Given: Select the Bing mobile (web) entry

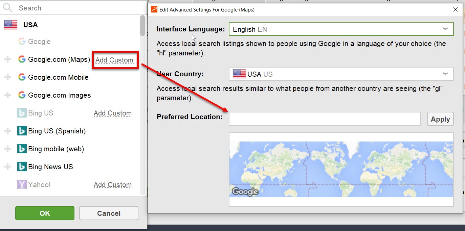Looking at the screenshot, I should click(x=56, y=149).
